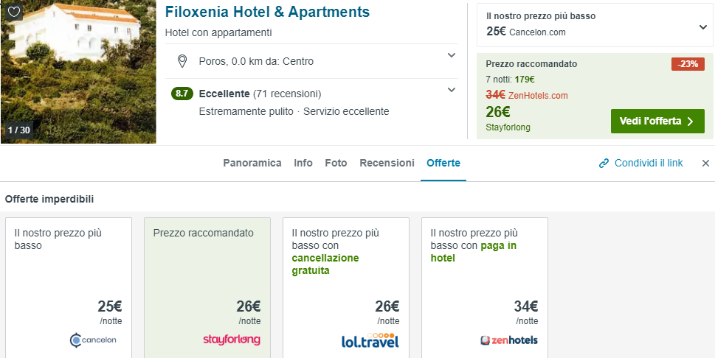Save hotel with the heart icon
Viewport: 715px width, 358px height.
coord(14,12)
